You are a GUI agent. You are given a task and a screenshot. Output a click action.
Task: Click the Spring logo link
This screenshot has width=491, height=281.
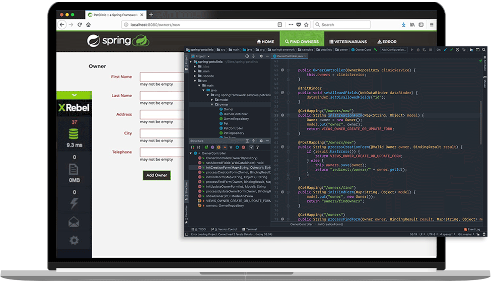coord(118,41)
